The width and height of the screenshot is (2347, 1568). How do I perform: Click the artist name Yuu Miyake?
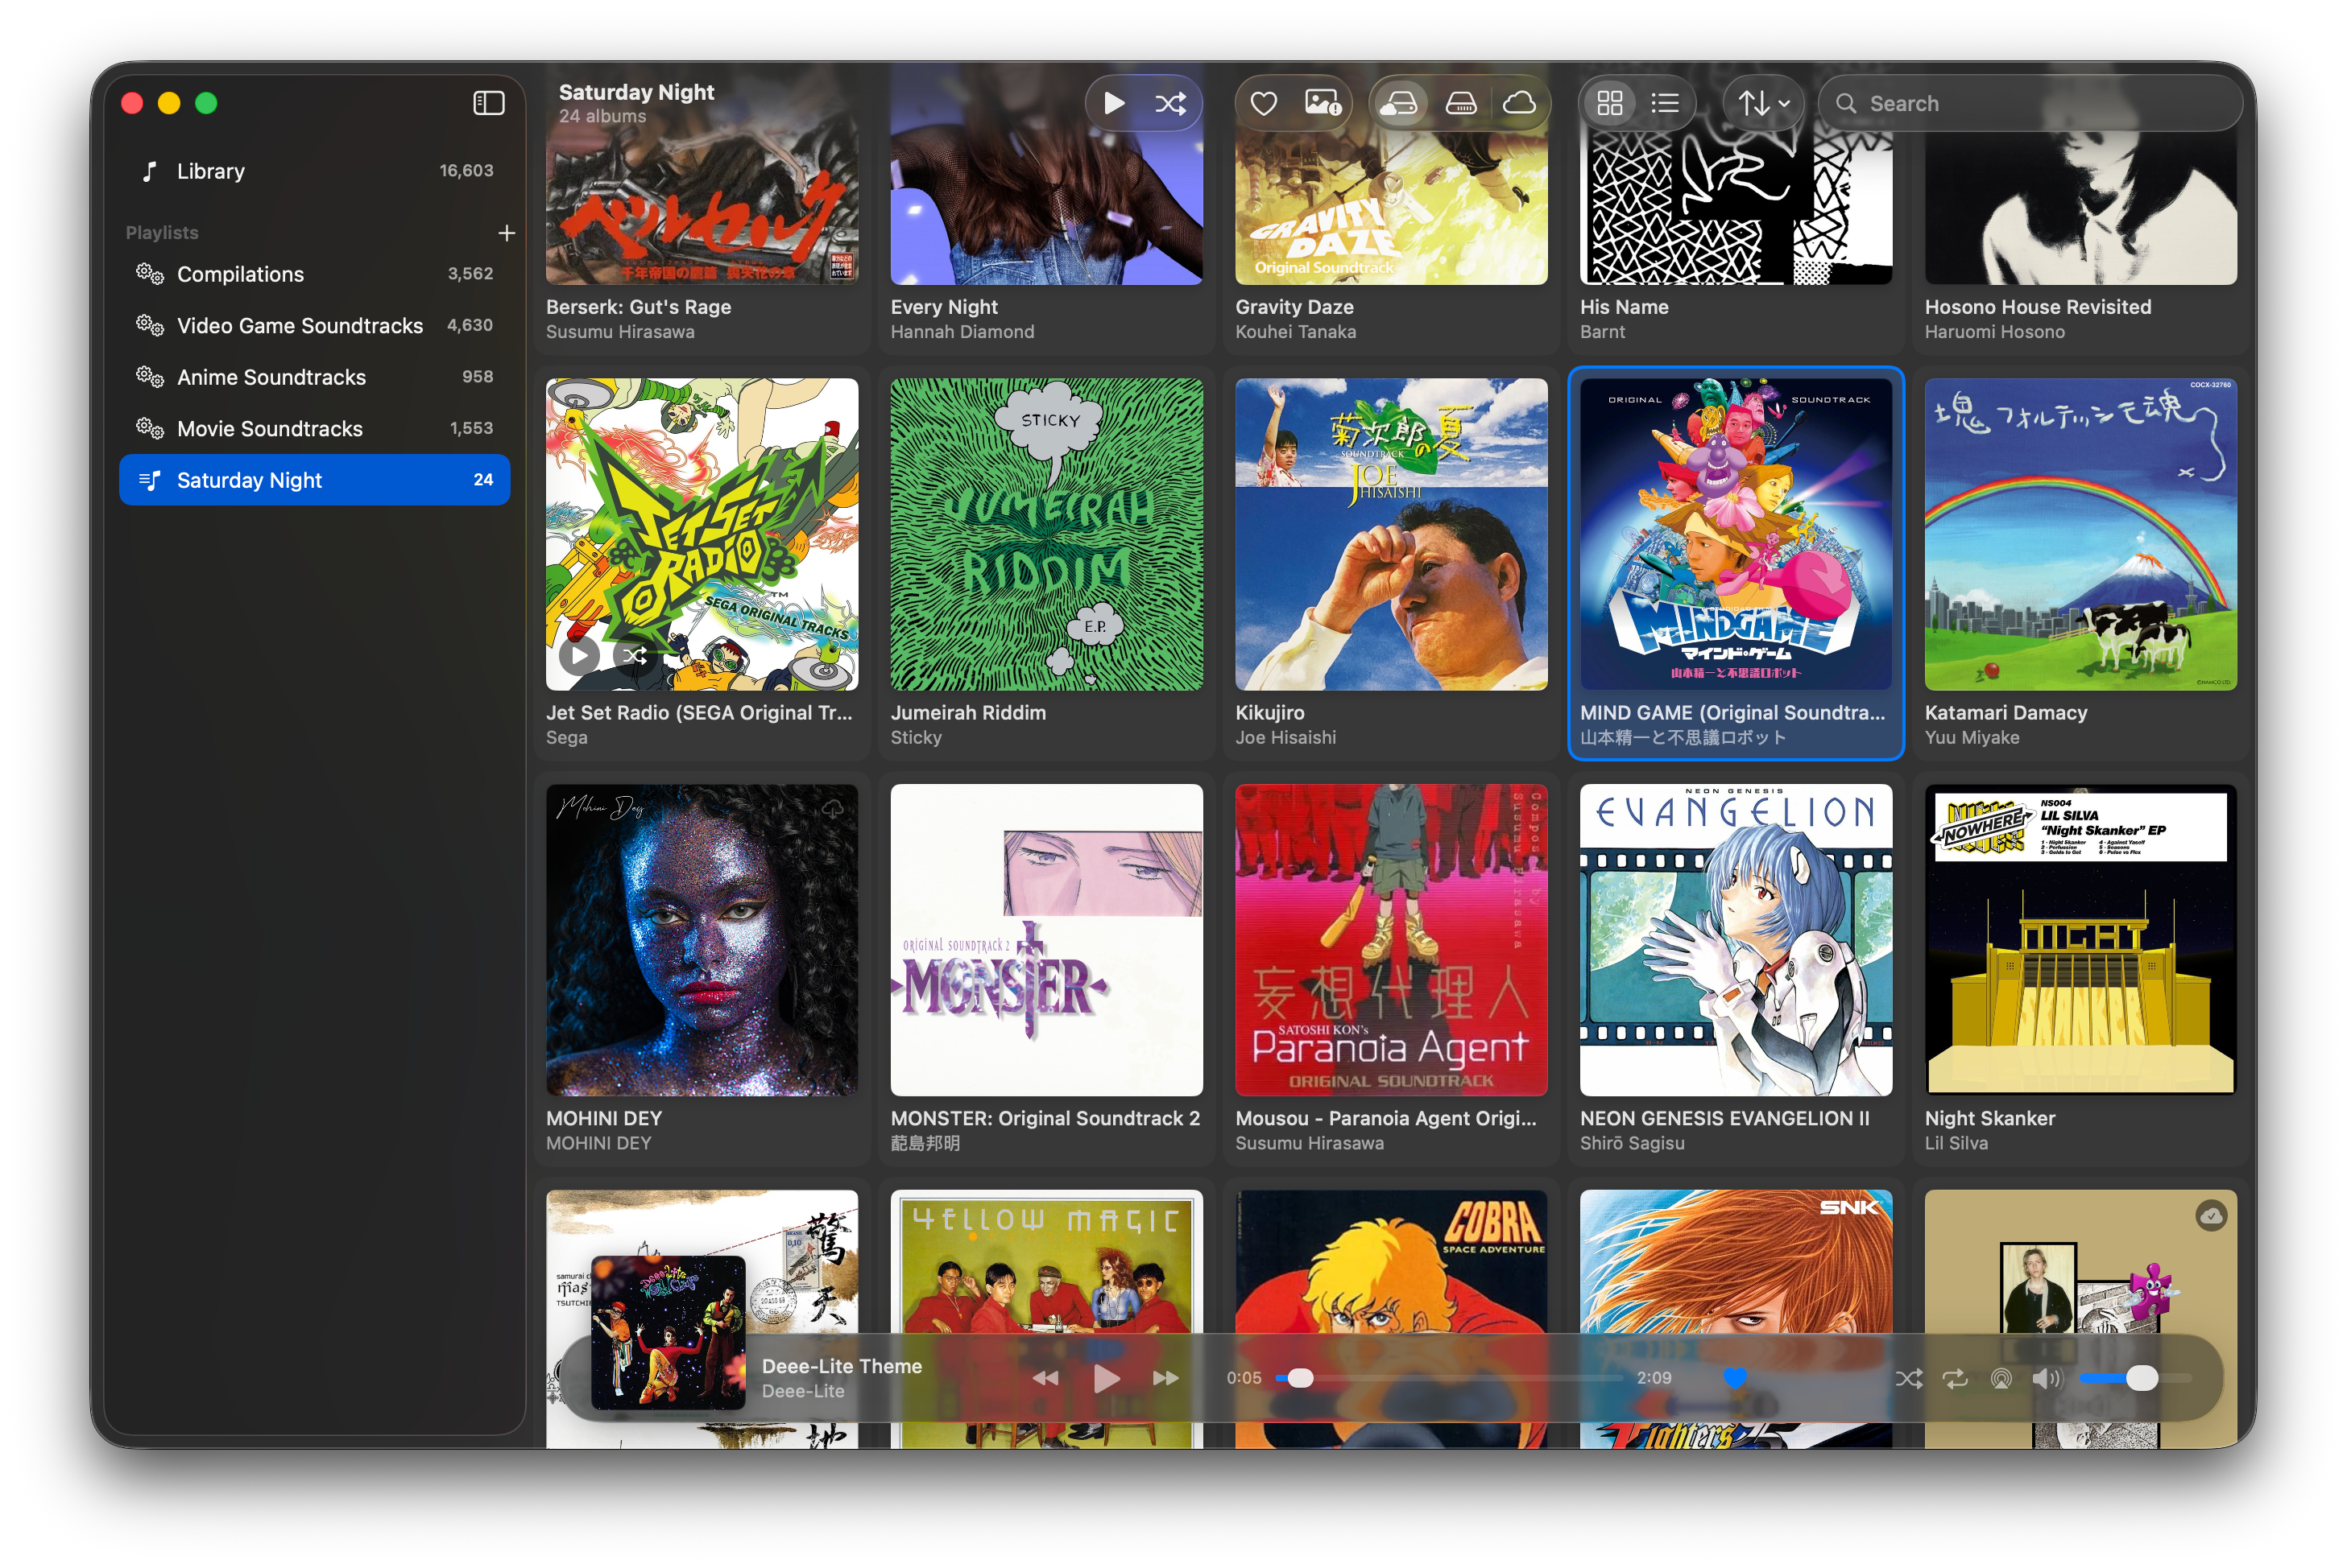click(x=1972, y=738)
